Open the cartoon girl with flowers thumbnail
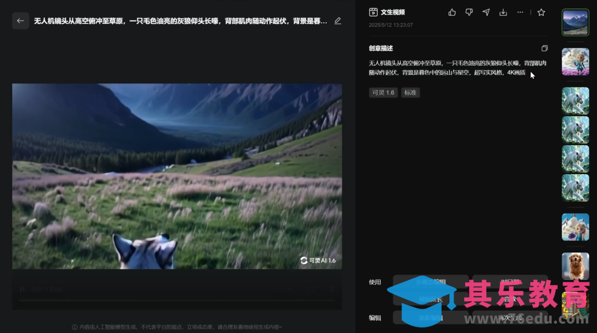 tap(575, 61)
